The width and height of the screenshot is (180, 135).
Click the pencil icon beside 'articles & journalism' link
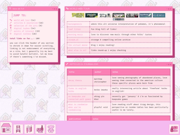[x=11, y=23]
